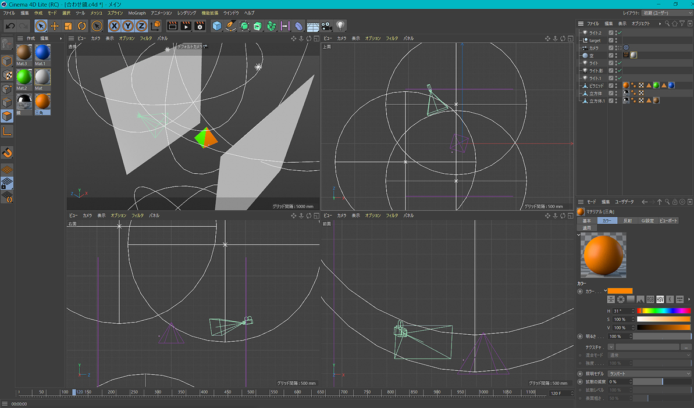
Task: Click the Render Settings clapperboard gear icon
Action: 200,26
